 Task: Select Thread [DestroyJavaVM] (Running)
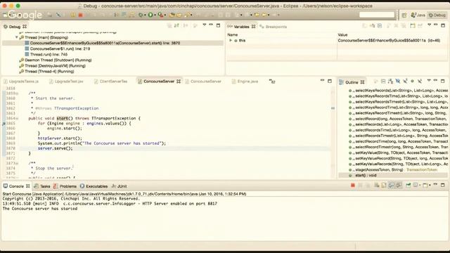[55, 65]
